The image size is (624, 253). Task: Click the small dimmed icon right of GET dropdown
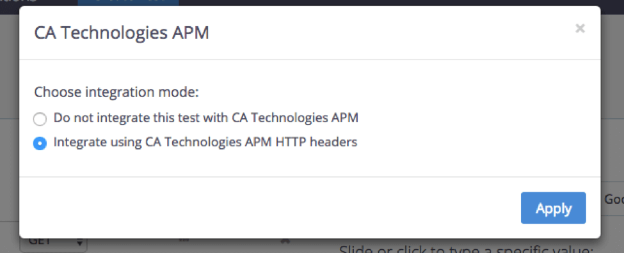184,240
